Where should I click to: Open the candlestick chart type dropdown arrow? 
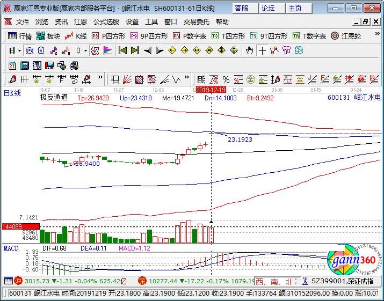(x=85, y=51)
